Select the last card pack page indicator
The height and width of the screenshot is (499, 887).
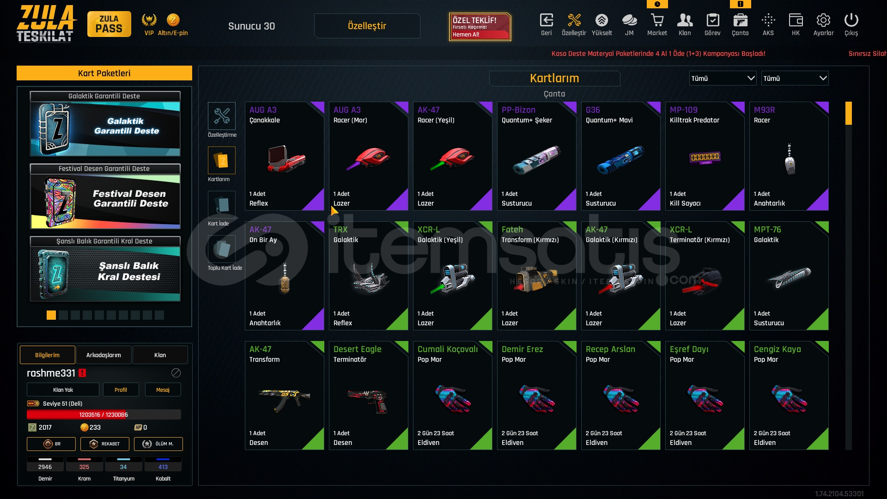point(159,315)
